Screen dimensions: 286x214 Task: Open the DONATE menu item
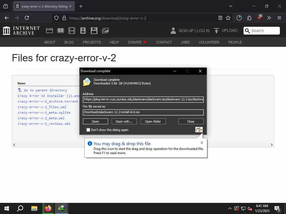(137, 42)
